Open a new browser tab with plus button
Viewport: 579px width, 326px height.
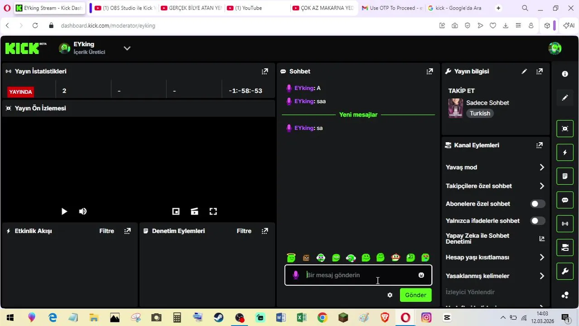click(498, 8)
